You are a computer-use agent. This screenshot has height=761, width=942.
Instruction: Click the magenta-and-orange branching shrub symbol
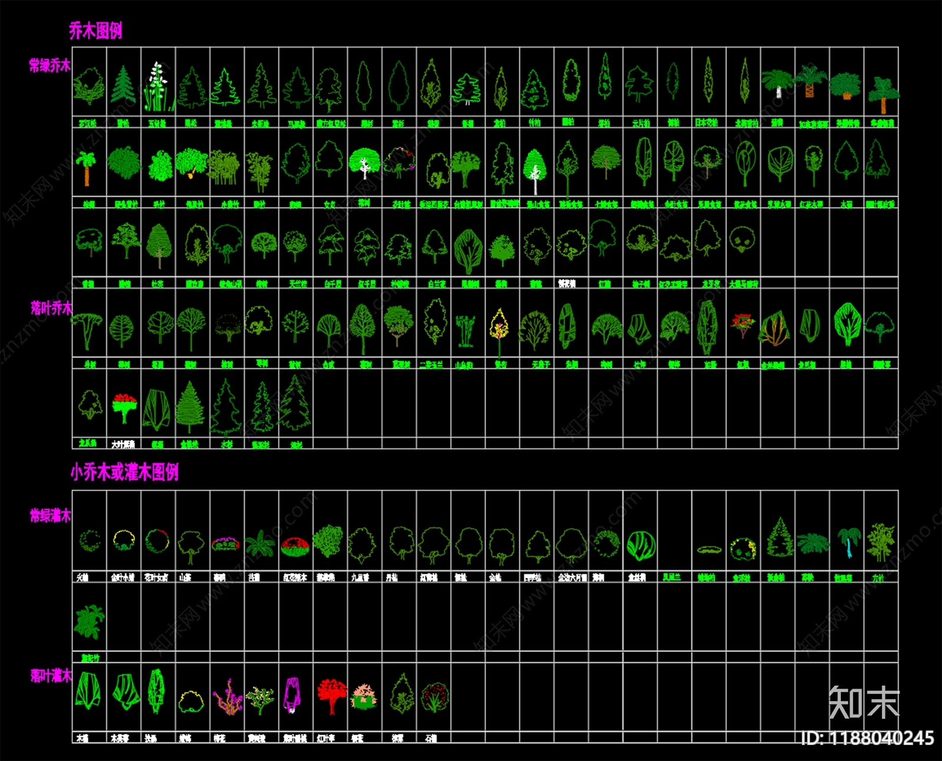(228, 696)
